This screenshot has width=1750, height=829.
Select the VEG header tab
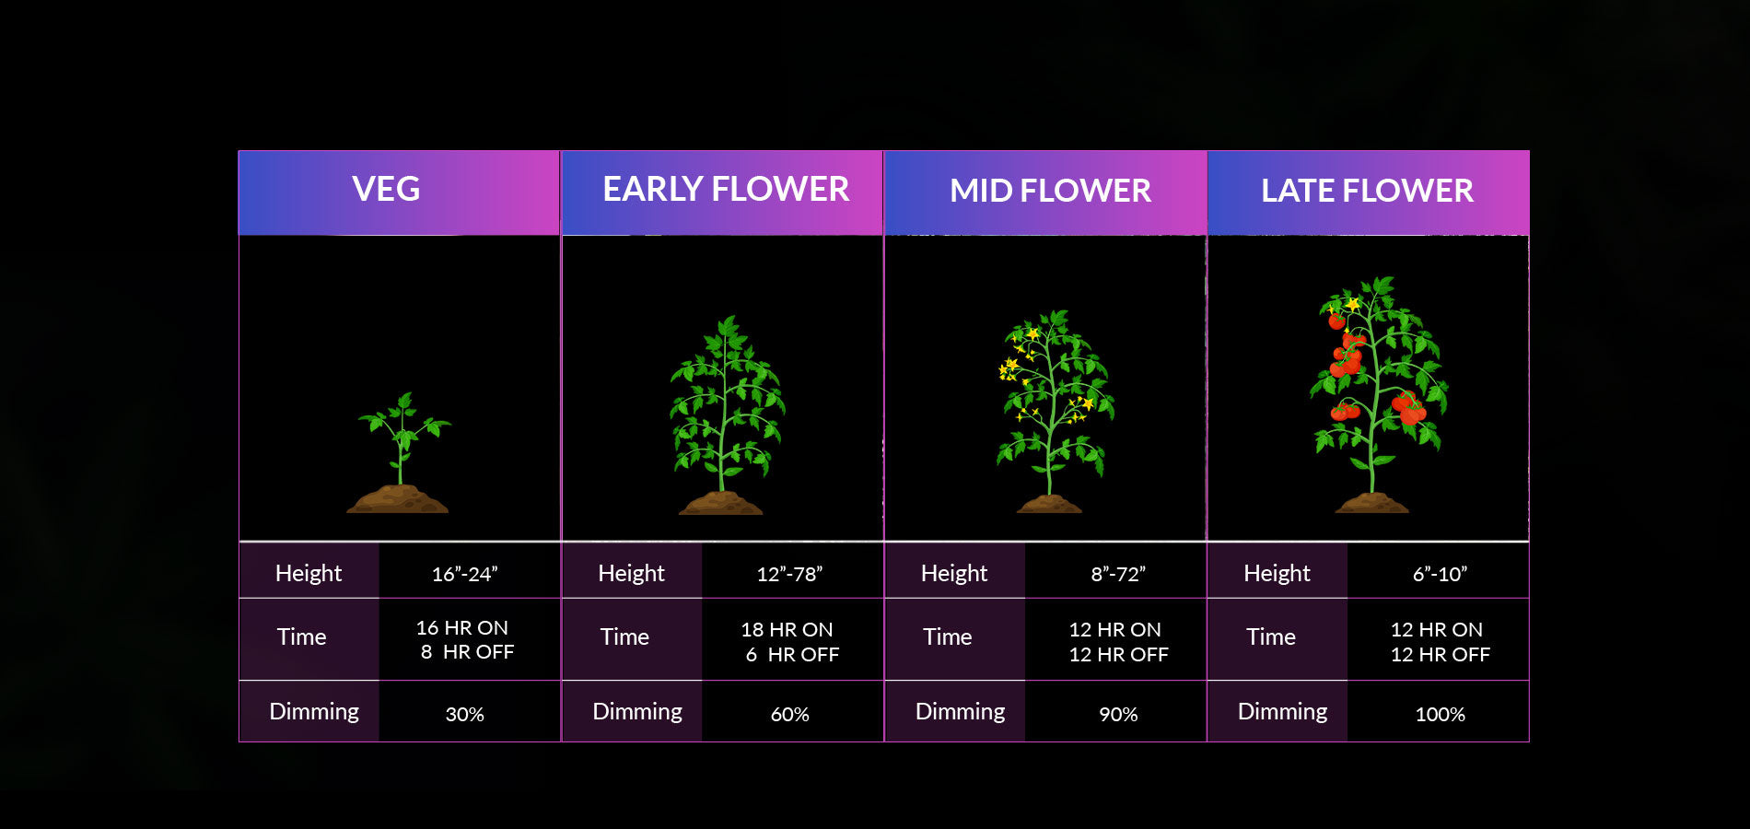tap(386, 190)
